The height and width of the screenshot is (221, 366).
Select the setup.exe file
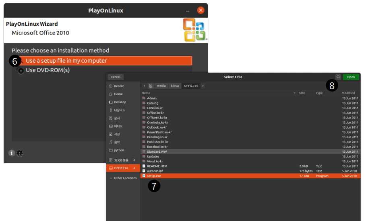tap(250, 176)
